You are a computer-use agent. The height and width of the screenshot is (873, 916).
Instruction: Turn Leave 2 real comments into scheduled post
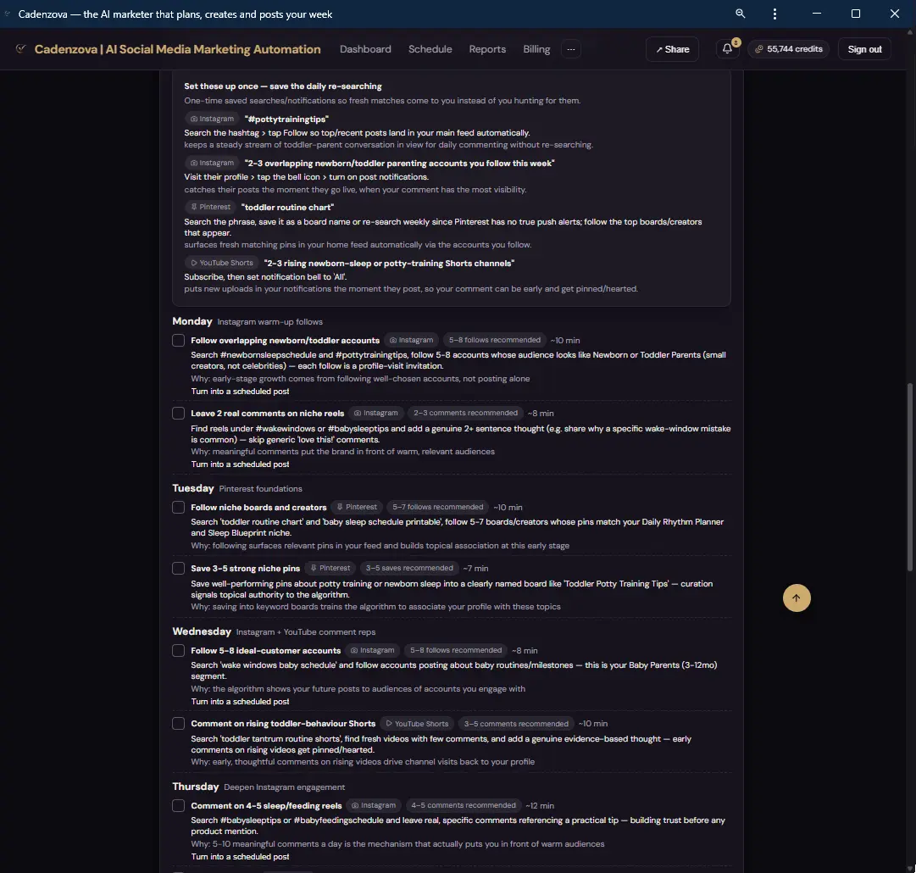coord(240,464)
